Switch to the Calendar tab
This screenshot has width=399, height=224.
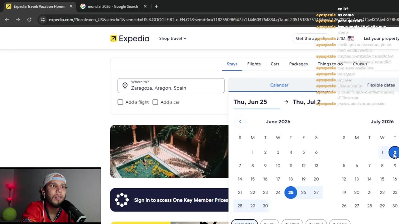[x=279, y=85]
